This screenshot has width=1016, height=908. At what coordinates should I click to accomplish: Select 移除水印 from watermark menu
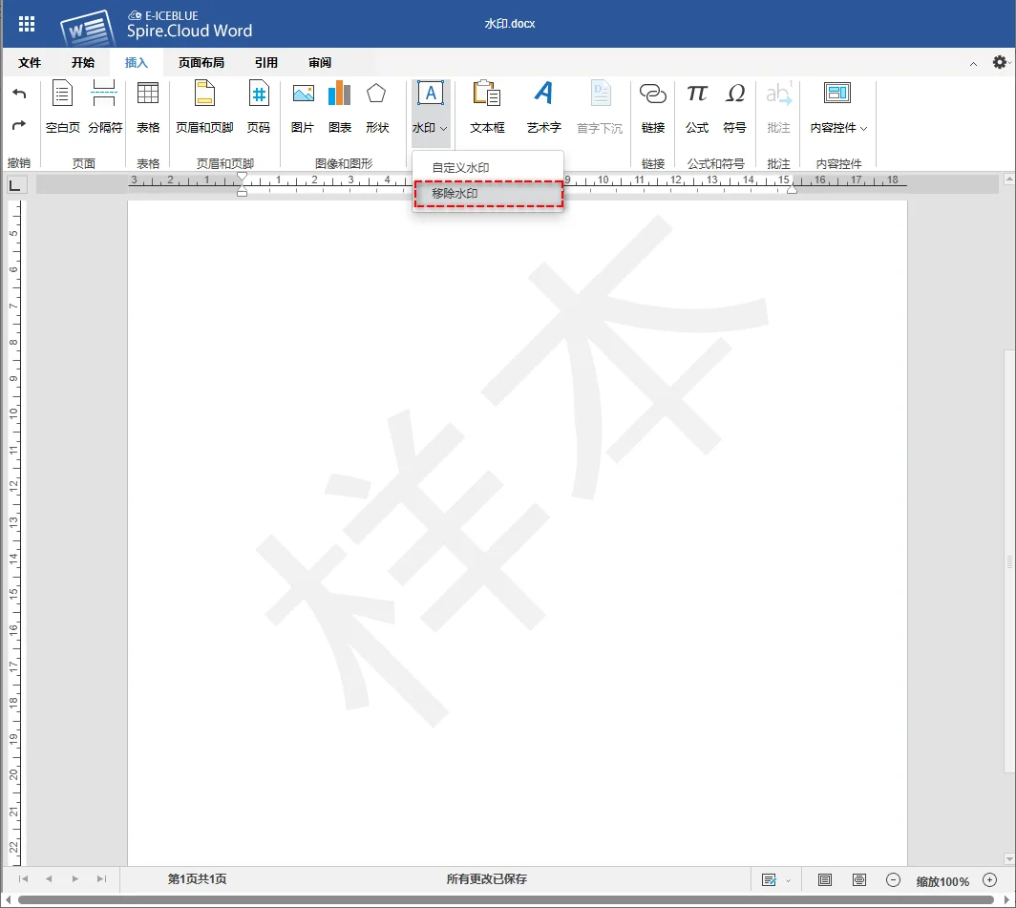(488, 194)
